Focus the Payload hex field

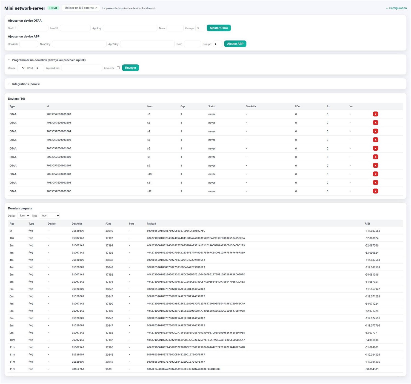(82, 68)
